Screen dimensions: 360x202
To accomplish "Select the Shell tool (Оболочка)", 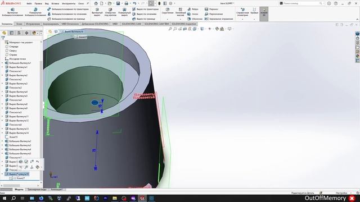I will click(x=195, y=19).
